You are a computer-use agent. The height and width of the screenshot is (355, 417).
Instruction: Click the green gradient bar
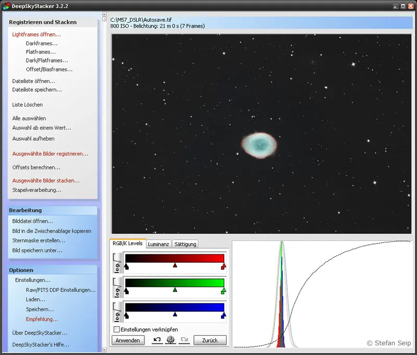175,283
